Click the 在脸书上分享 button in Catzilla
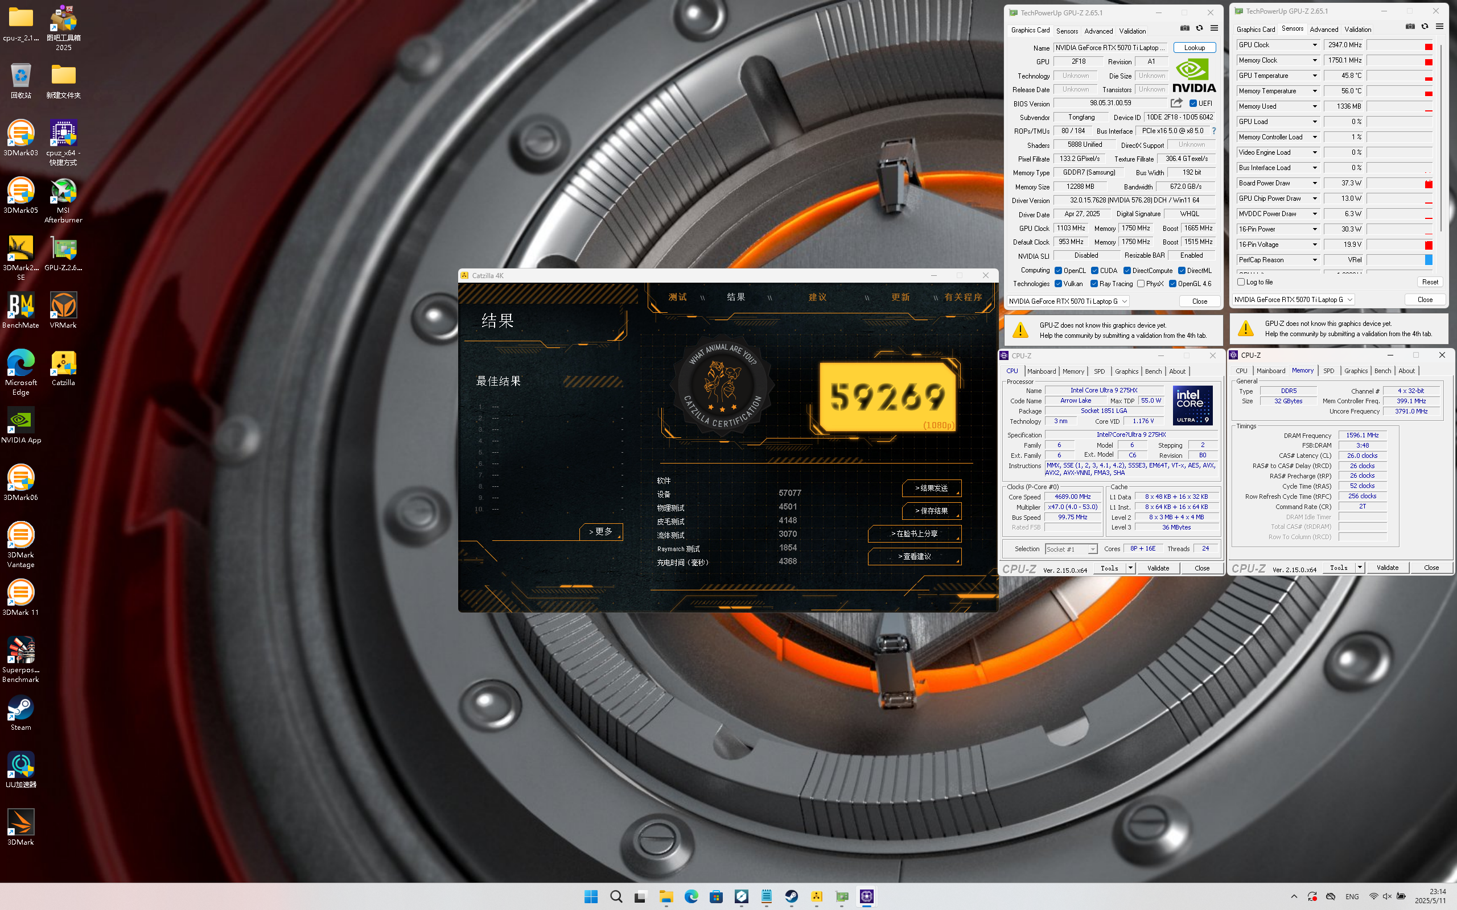This screenshot has height=910, width=1457. 914,534
